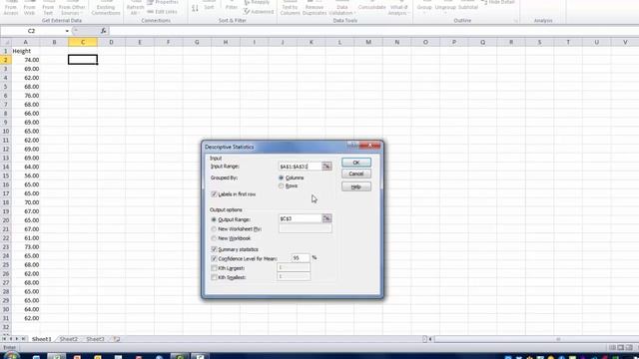Click the next-sheet navigation arrow
This screenshot has width=639, height=359.
point(17,339)
